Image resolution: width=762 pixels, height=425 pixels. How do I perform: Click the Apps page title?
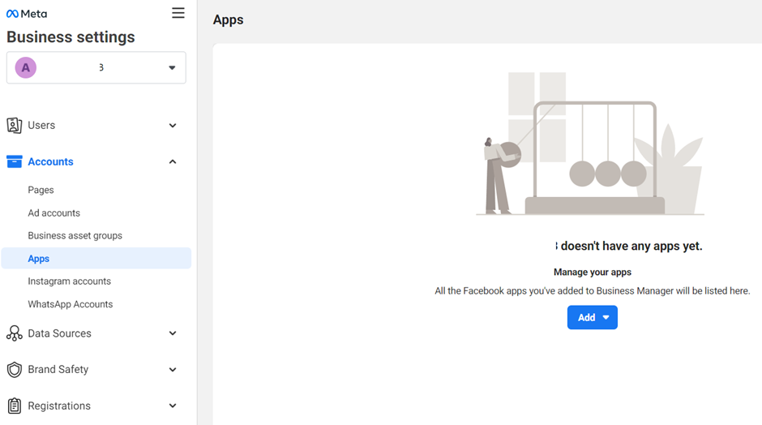(228, 20)
